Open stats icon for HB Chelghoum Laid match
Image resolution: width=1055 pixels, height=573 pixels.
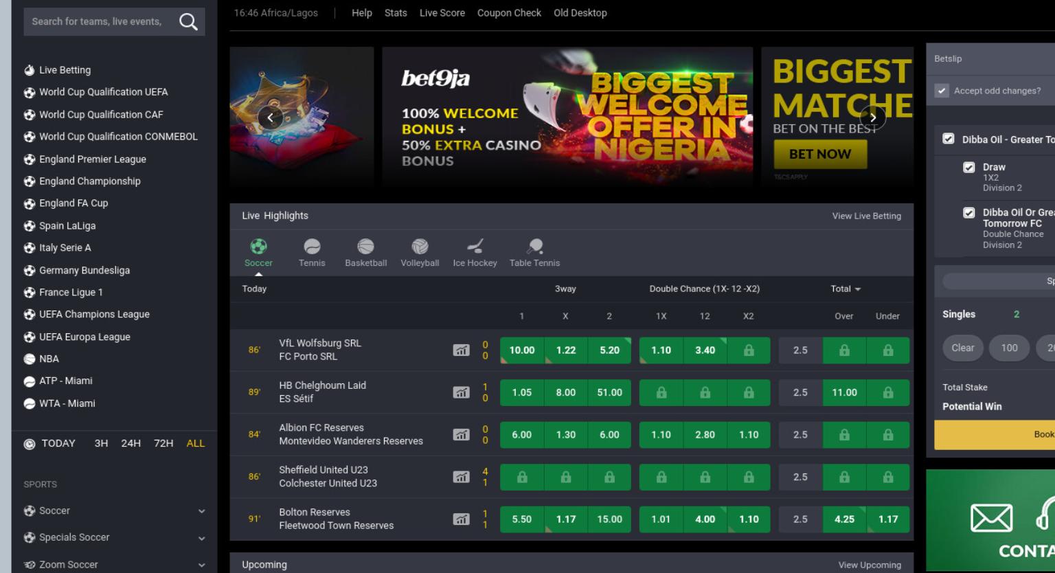[x=461, y=392]
